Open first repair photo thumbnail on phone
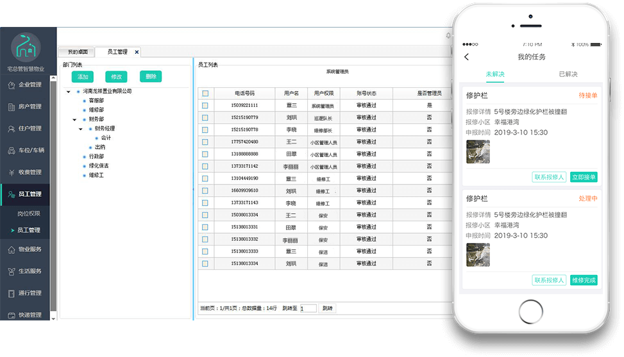The height and width of the screenshot is (357, 624). pos(478,152)
